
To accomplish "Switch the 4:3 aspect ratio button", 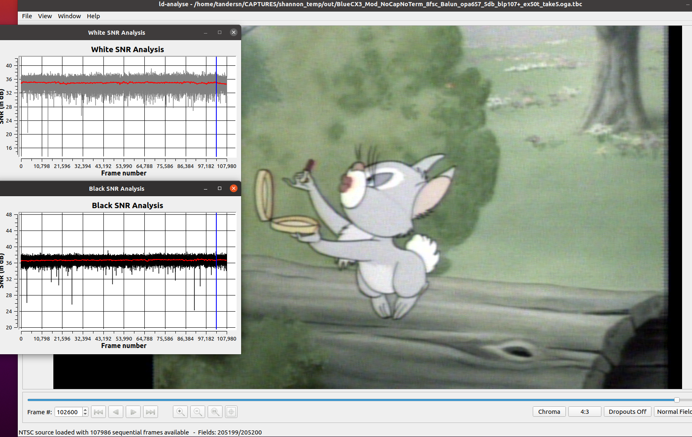I will (584, 412).
